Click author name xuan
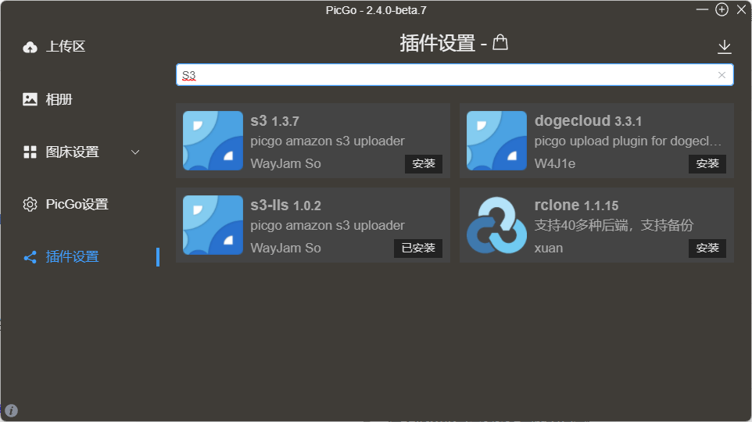752x422 pixels. pyautogui.click(x=549, y=248)
